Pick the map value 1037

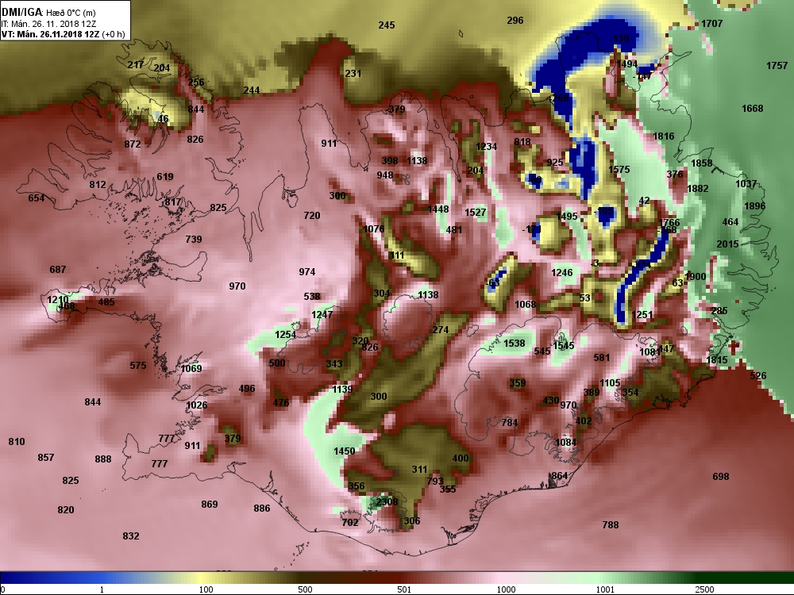[x=746, y=184]
